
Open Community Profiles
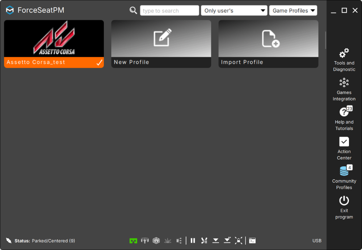[344, 178]
